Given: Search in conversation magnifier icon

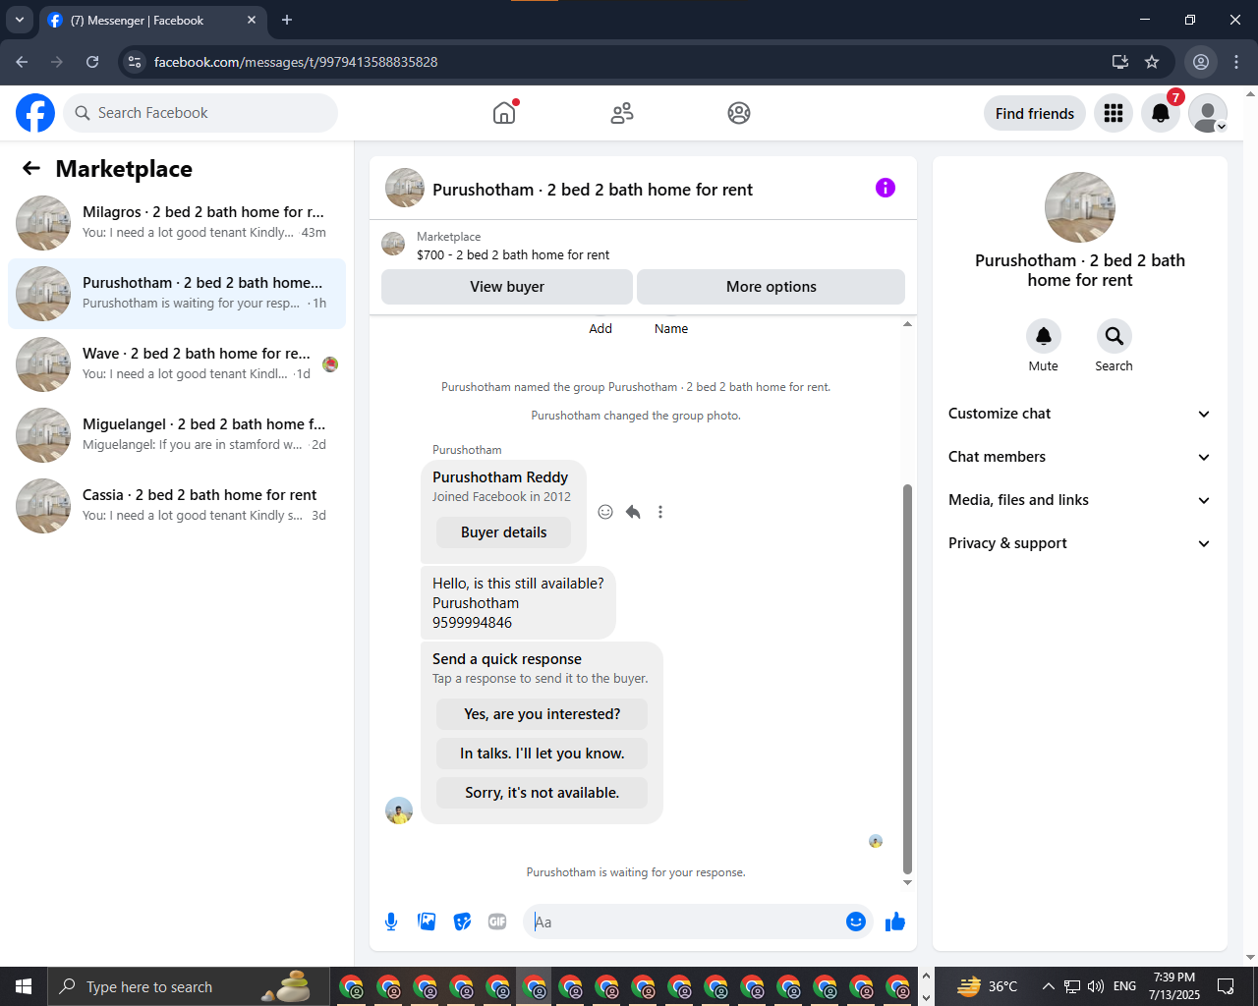Looking at the screenshot, I should point(1115,336).
